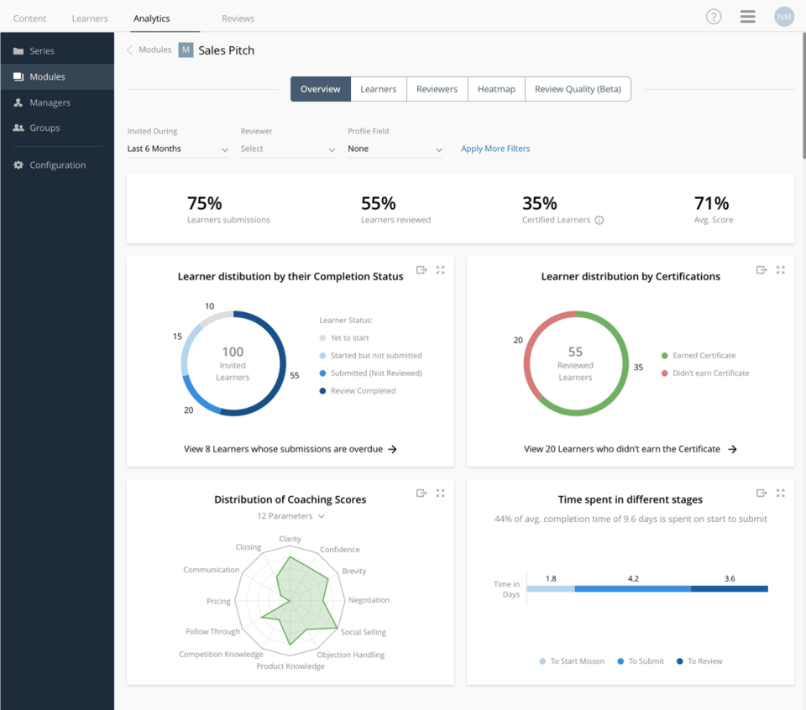Switch to the Heatmap tab

pyautogui.click(x=495, y=88)
